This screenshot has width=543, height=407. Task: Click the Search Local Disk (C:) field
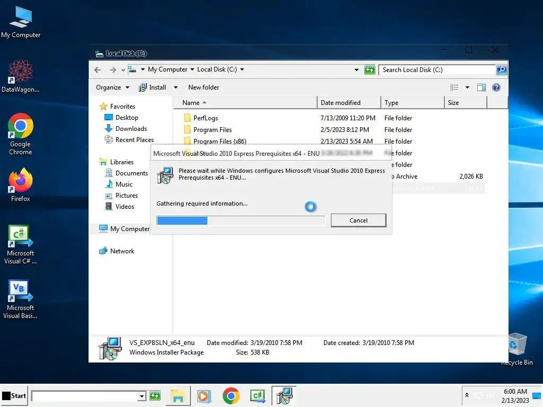click(x=437, y=70)
